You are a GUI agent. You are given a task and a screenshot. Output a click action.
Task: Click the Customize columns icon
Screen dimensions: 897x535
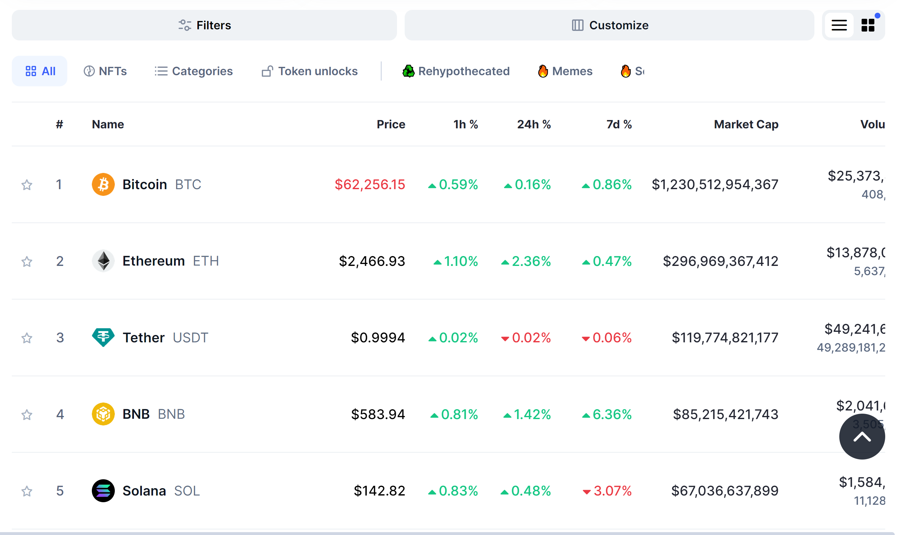[578, 25]
